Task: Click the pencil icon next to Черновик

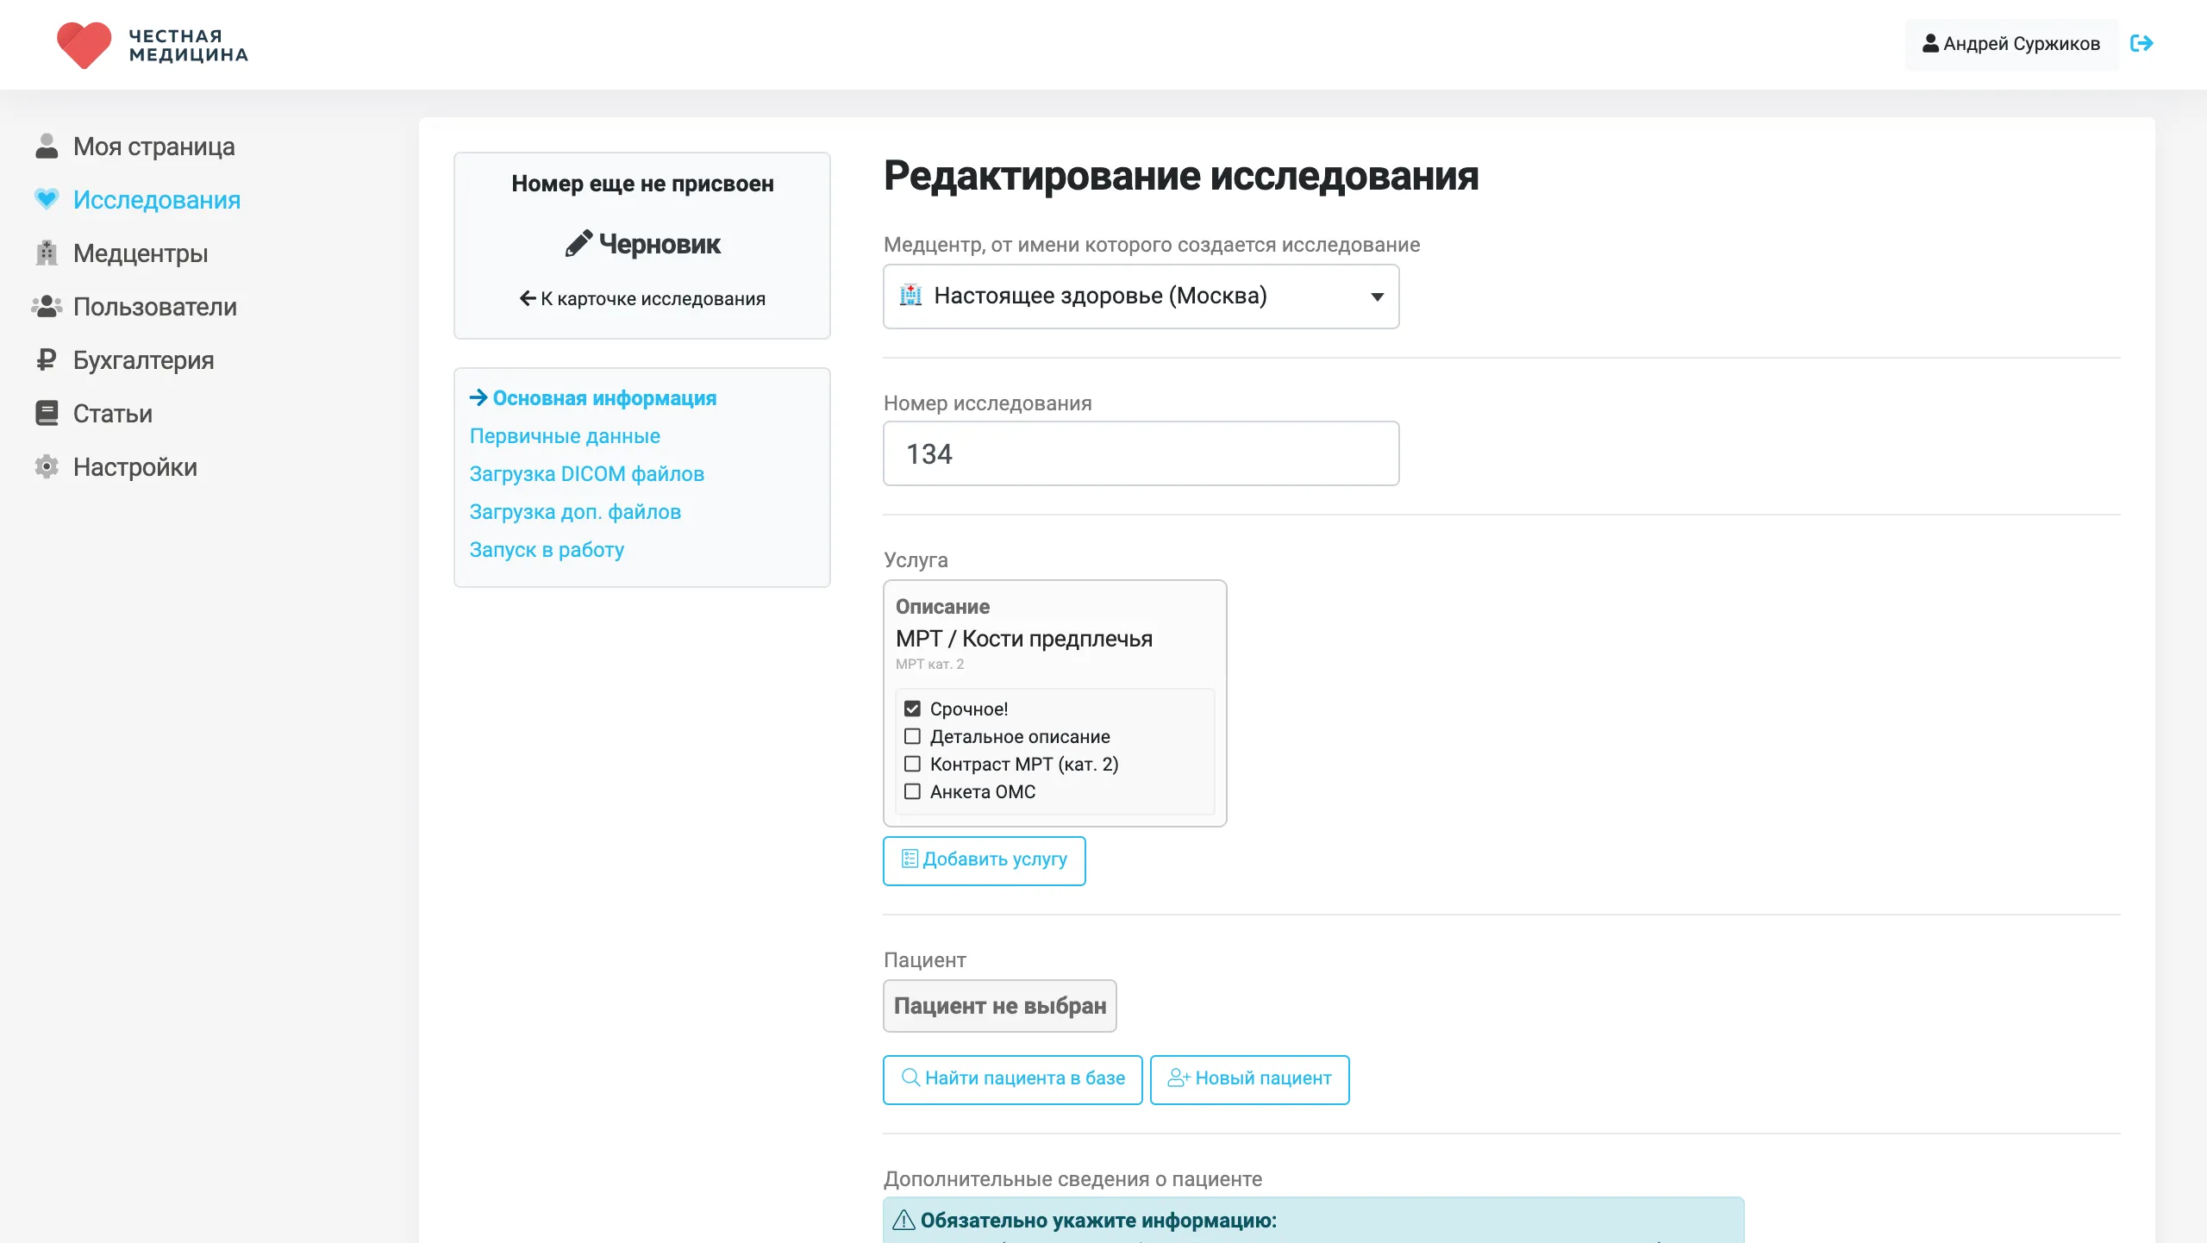Action: pos(580,242)
